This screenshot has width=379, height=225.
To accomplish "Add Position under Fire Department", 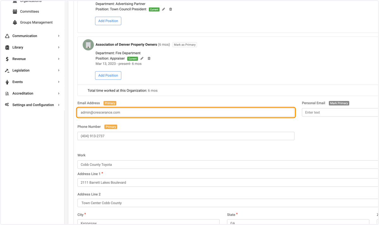I will [x=108, y=76].
